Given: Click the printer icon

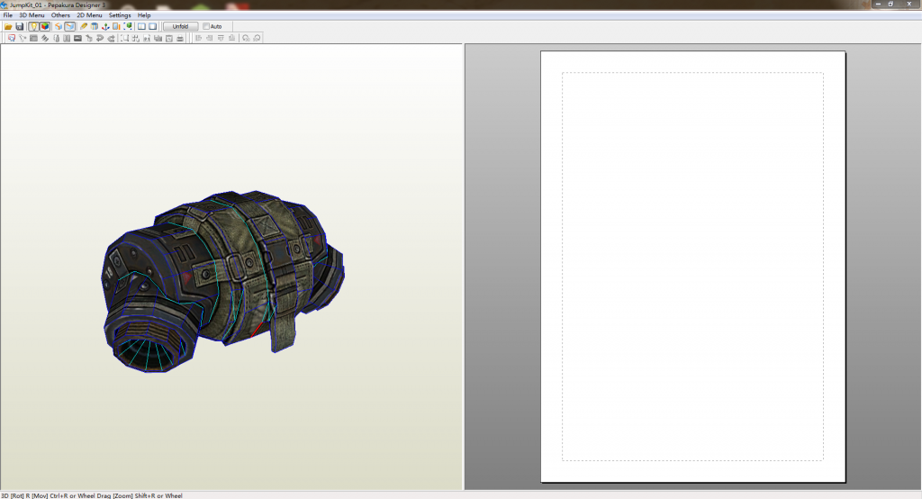Looking at the screenshot, I should coord(180,38).
